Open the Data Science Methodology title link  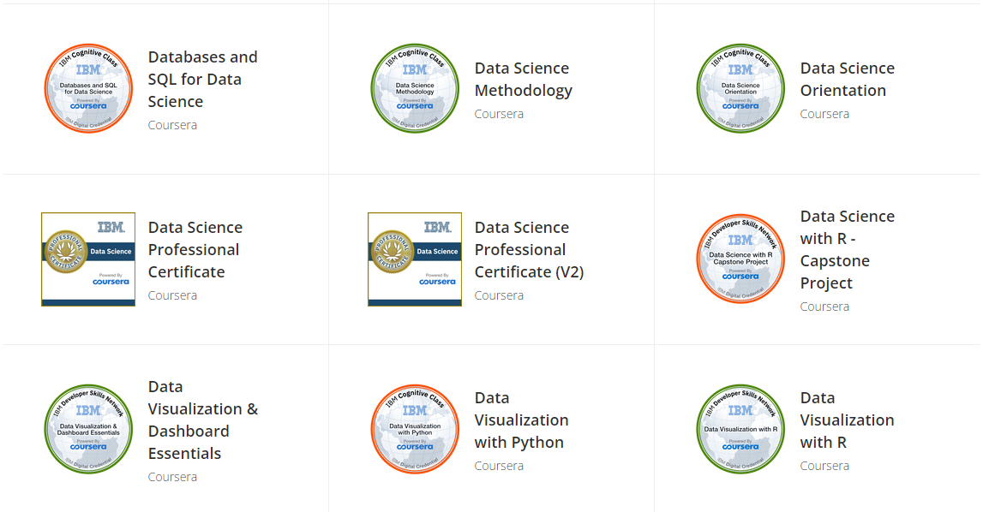pyautogui.click(x=524, y=79)
